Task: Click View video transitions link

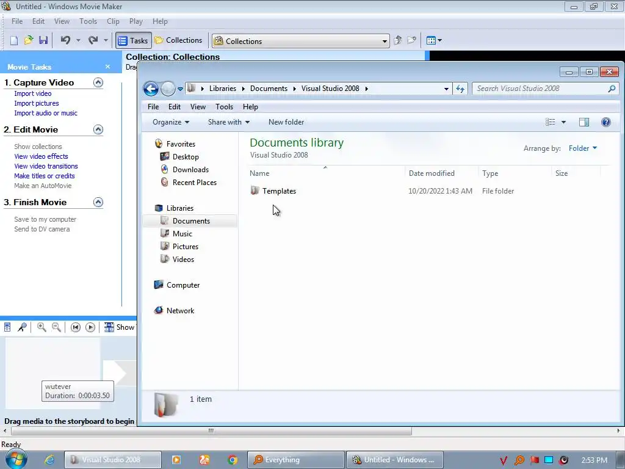Action: pos(46,166)
